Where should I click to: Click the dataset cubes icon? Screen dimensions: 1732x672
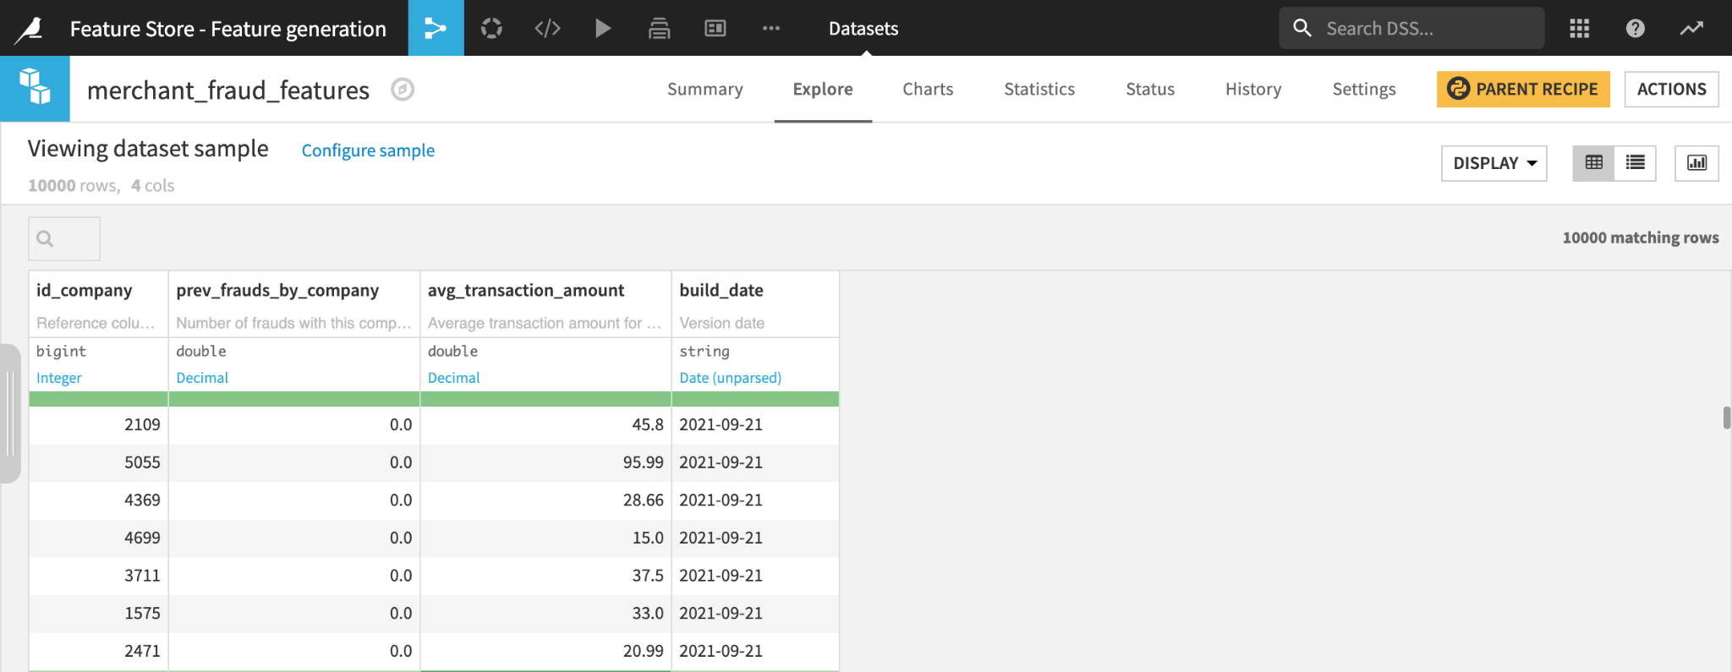point(35,88)
